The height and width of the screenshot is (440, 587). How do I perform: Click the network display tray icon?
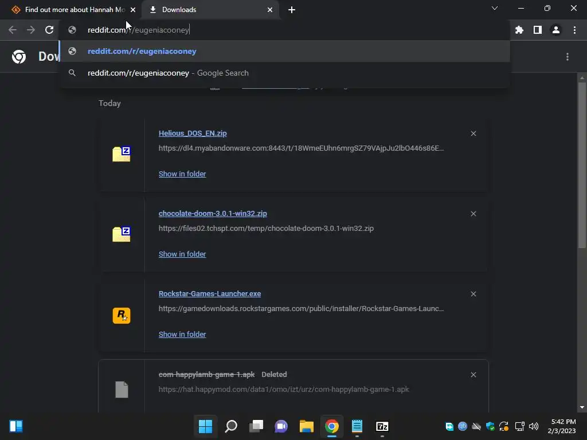(519, 426)
